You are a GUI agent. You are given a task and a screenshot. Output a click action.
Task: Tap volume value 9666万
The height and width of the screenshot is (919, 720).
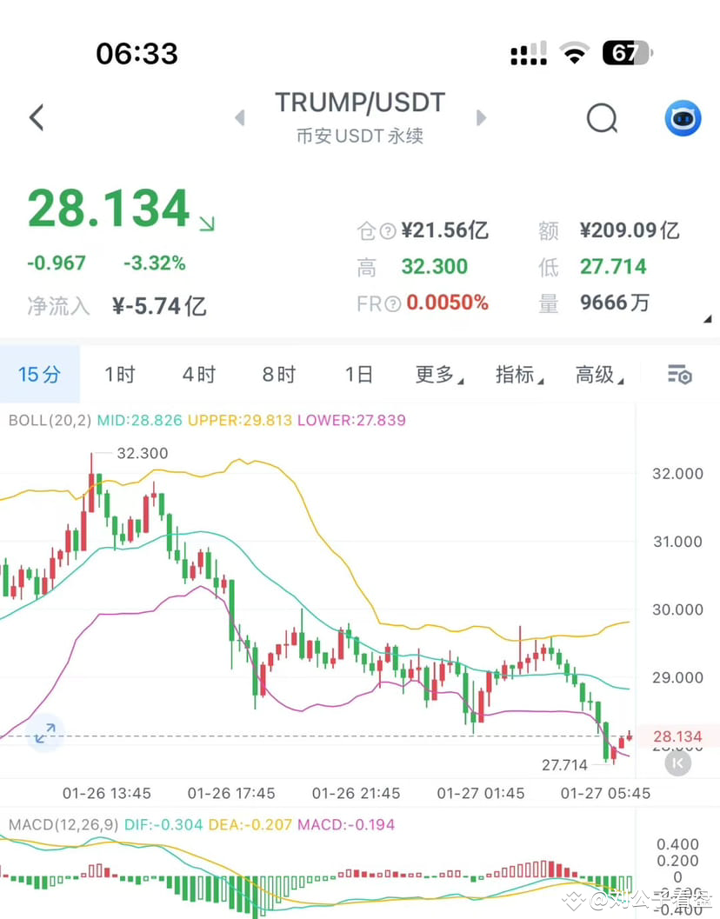(615, 303)
